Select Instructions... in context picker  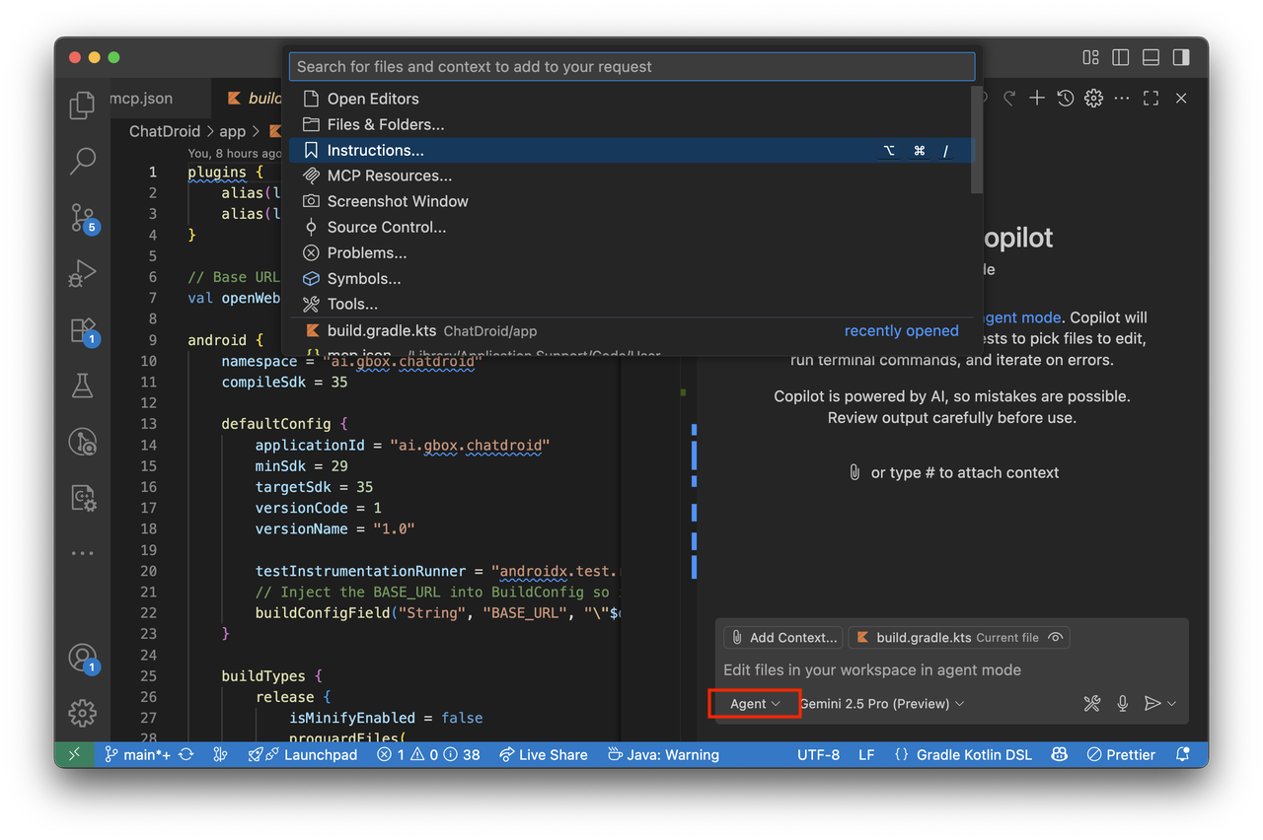(x=631, y=150)
